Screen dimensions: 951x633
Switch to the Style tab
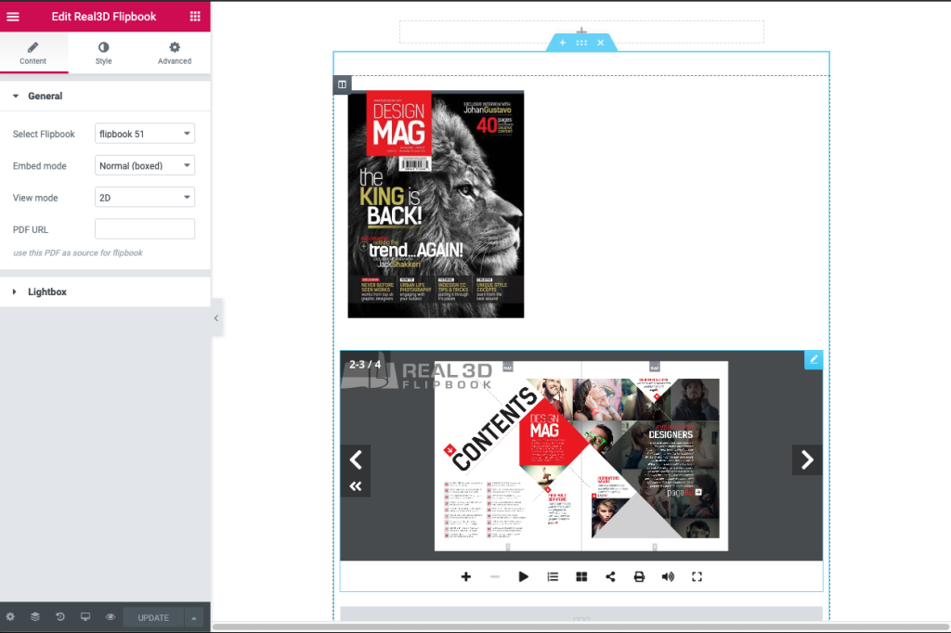coord(103,53)
